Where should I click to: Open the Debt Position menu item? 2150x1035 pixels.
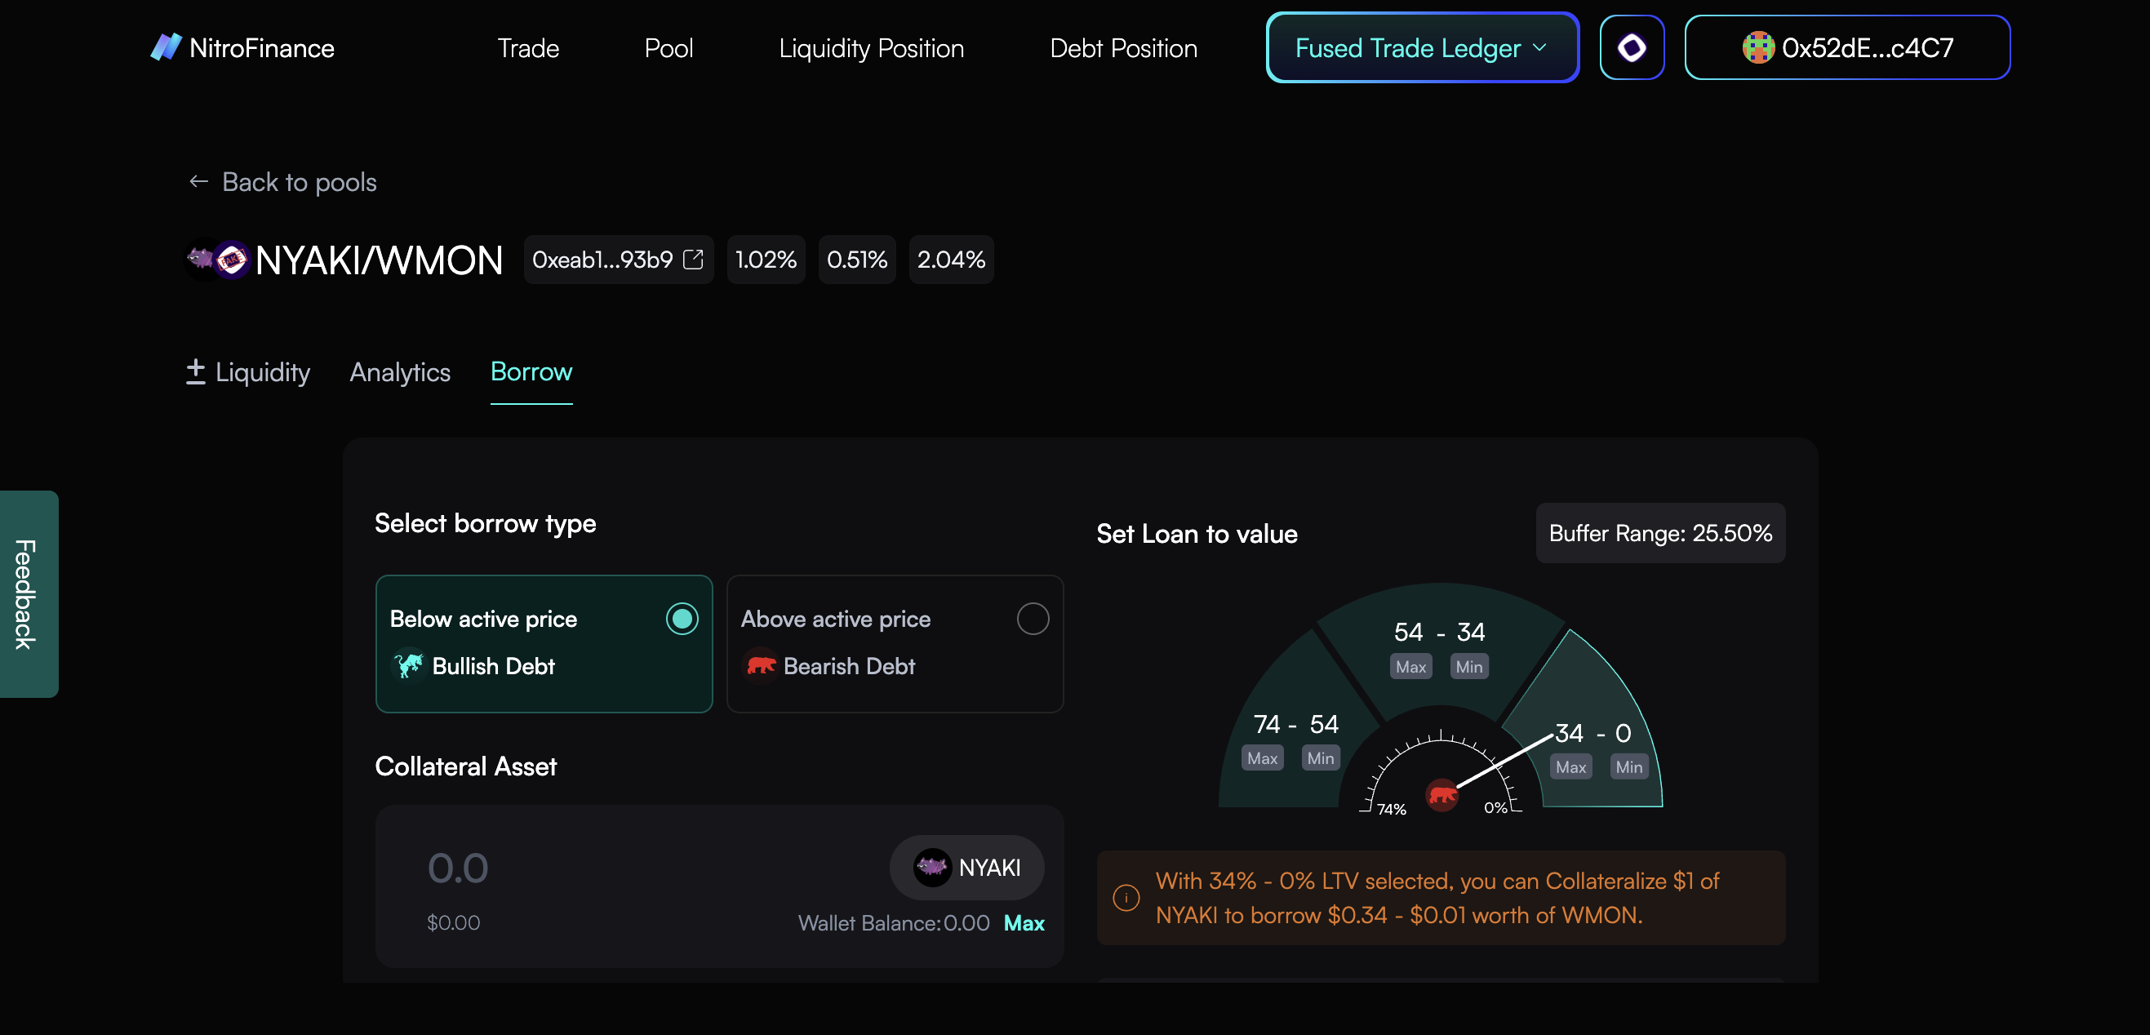(1122, 48)
